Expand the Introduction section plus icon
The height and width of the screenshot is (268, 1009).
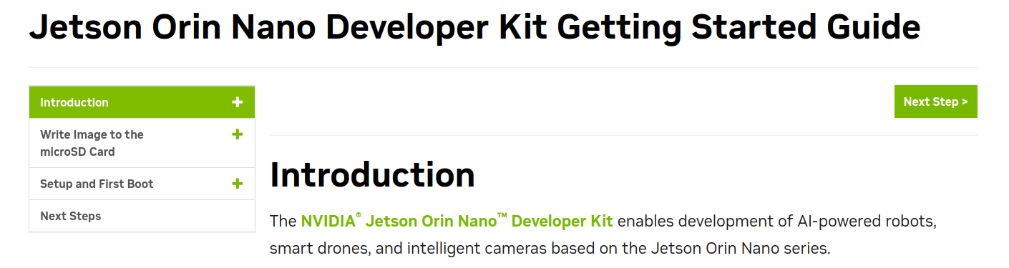(x=238, y=102)
